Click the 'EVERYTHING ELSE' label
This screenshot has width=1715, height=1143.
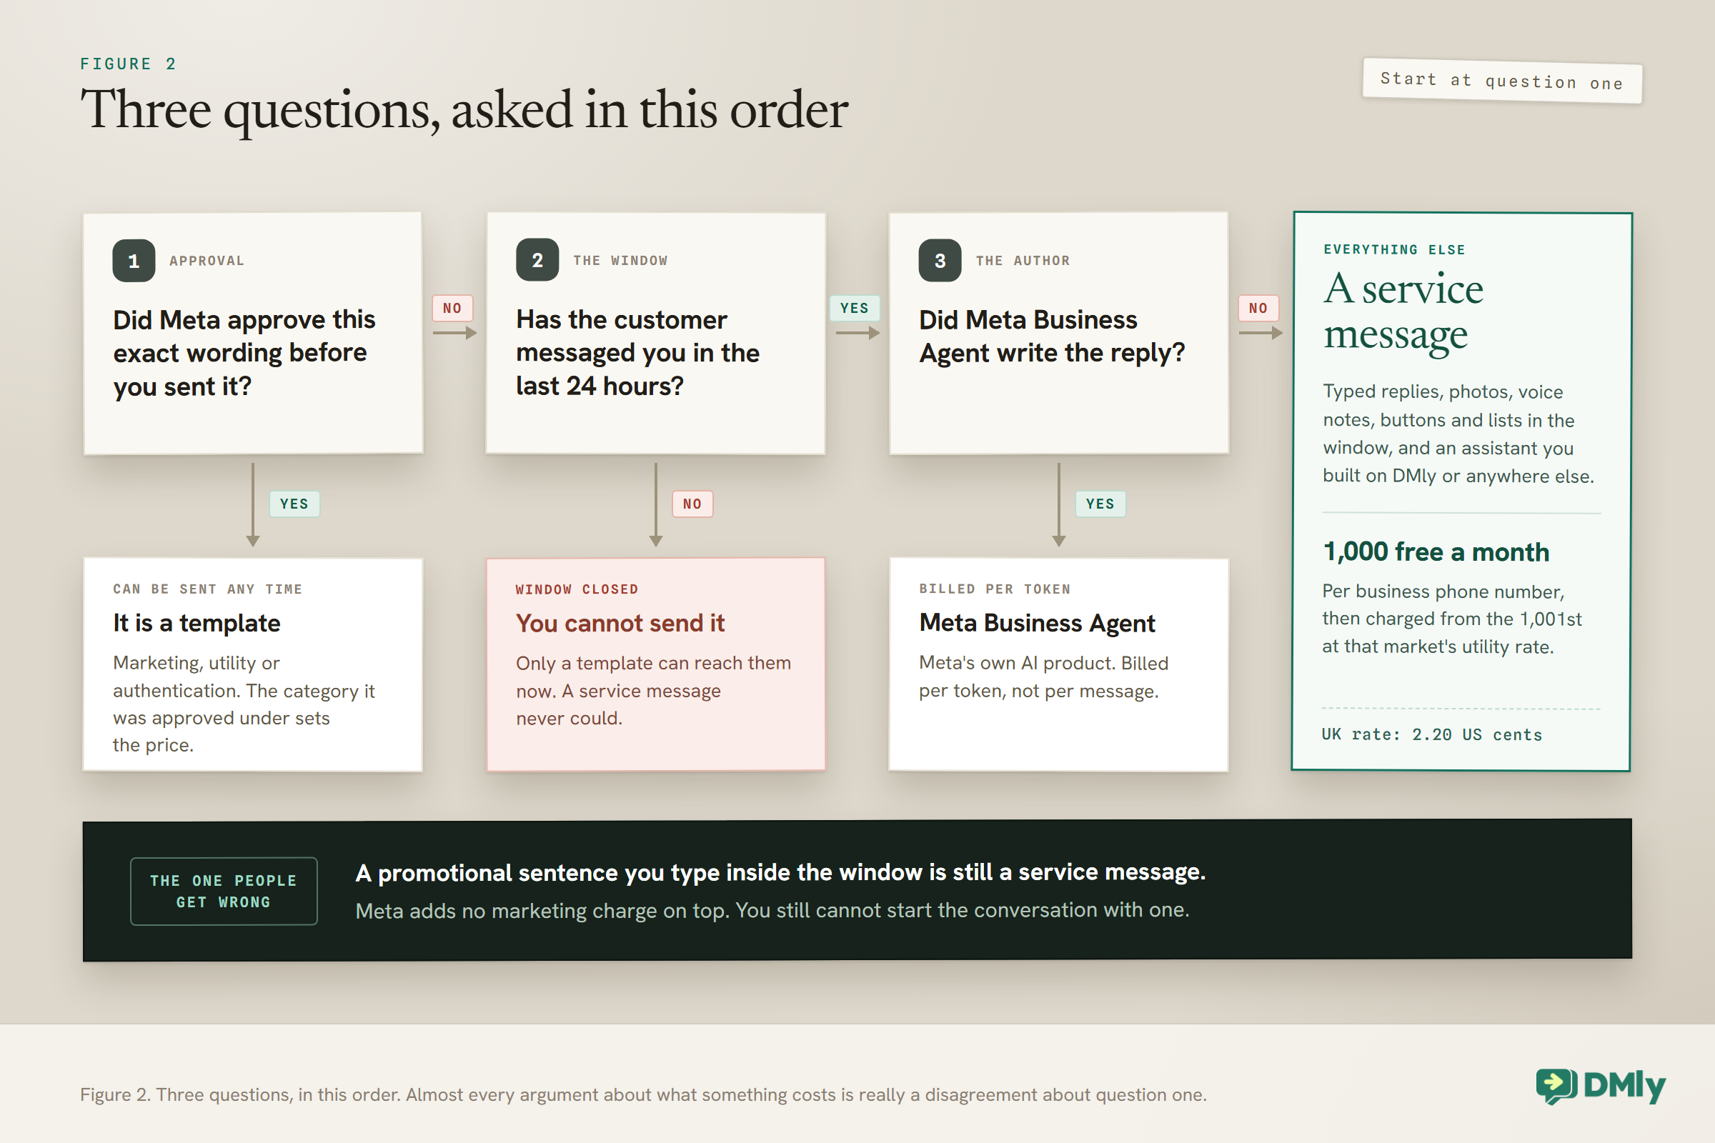coord(1394,249)
